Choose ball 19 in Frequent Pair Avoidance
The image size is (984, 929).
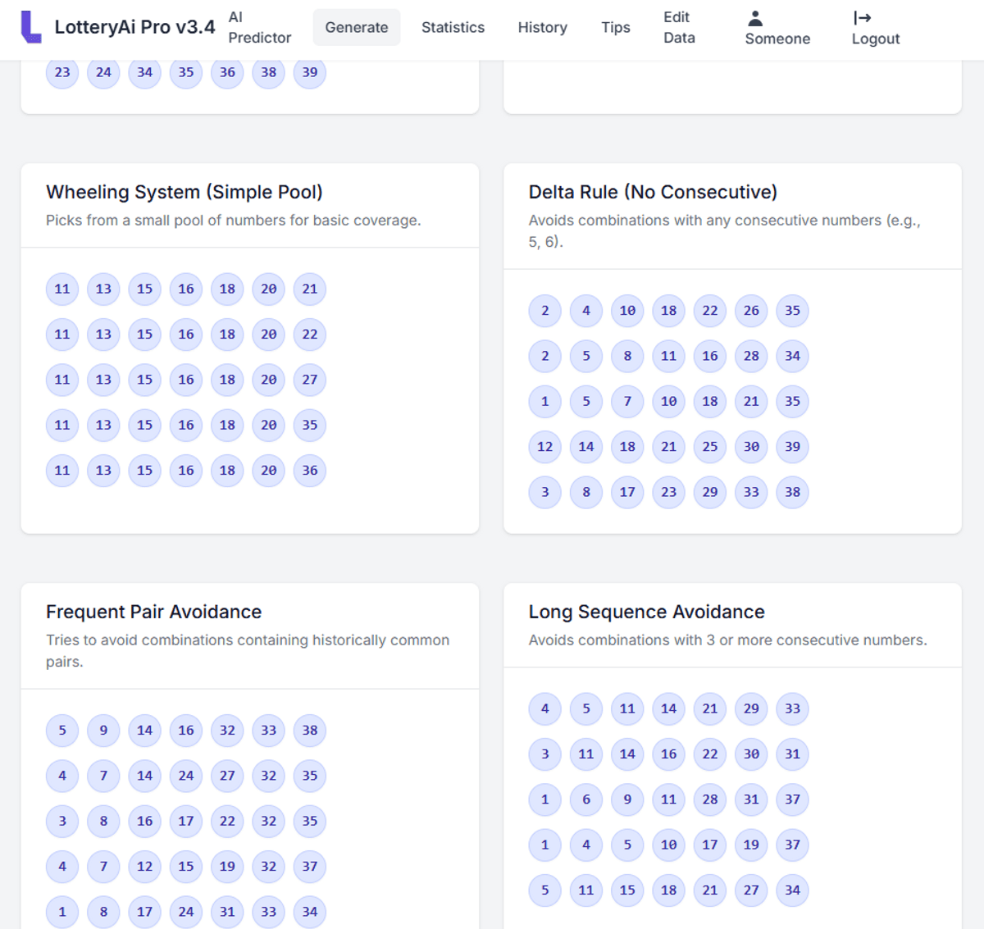click(227, 867)
